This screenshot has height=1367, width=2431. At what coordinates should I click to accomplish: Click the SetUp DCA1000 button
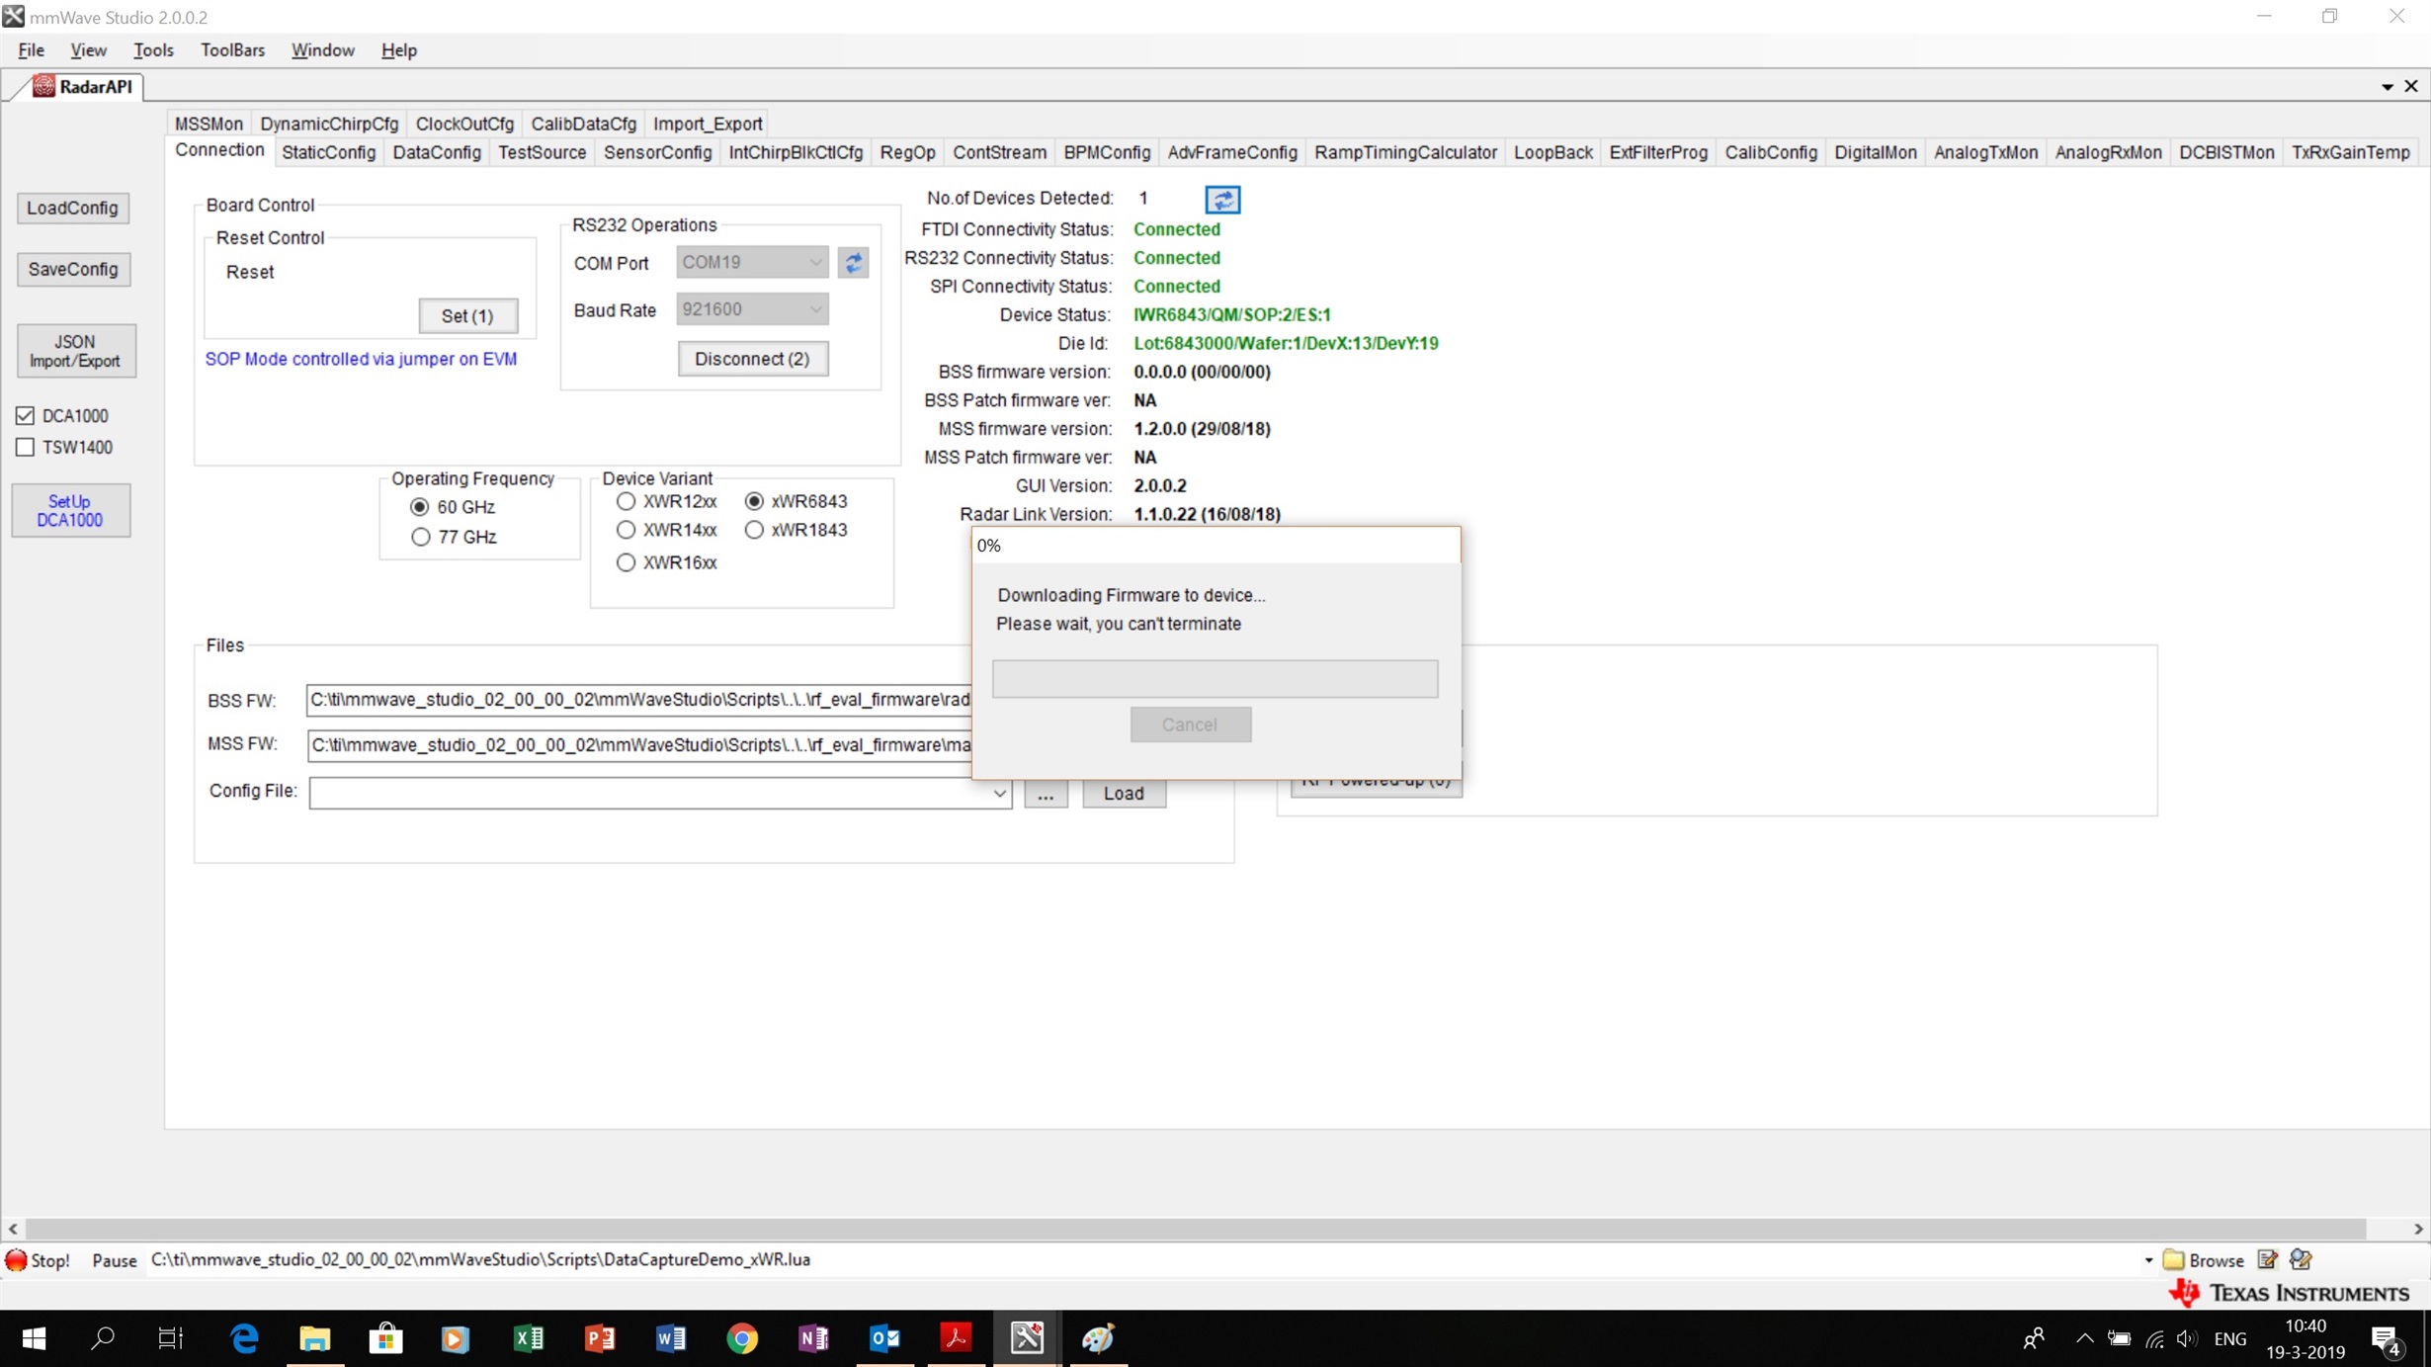coord(70,510)
